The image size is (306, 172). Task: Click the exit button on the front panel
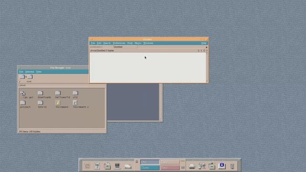[x=183, y=168]
